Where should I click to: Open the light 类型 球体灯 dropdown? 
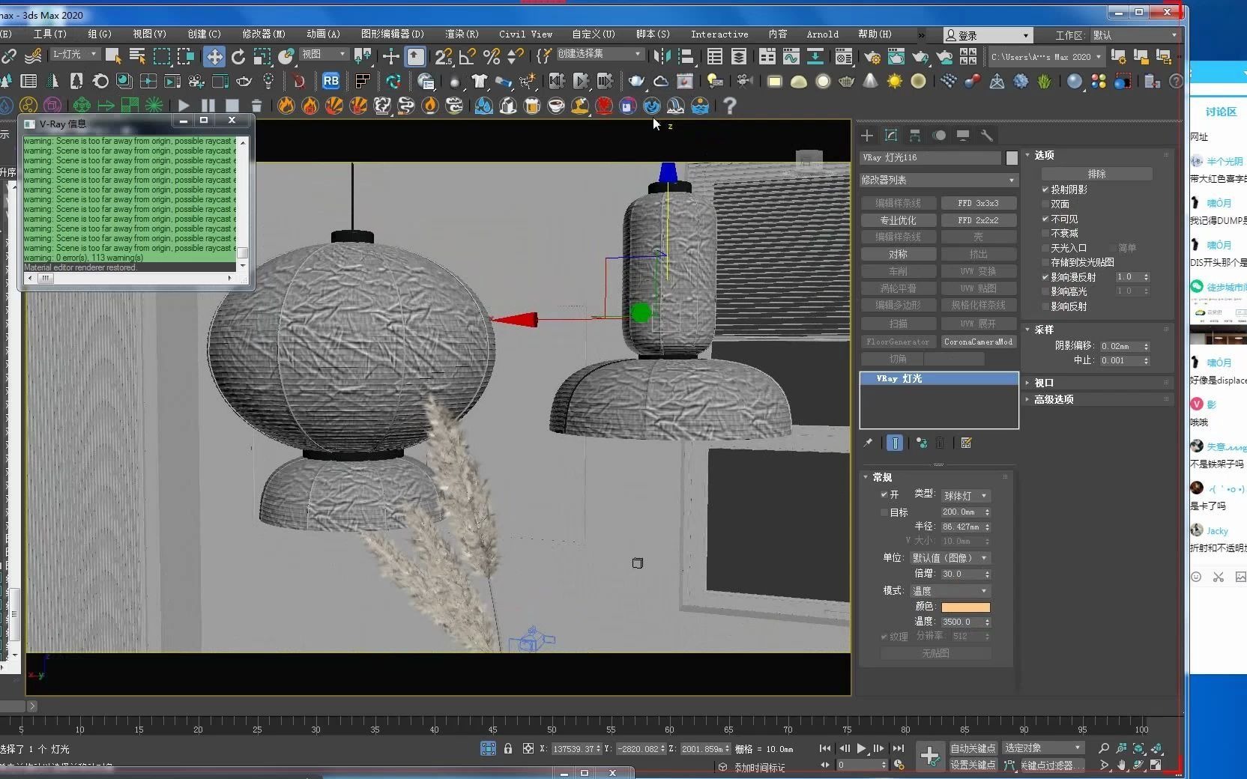pos(965,496)
